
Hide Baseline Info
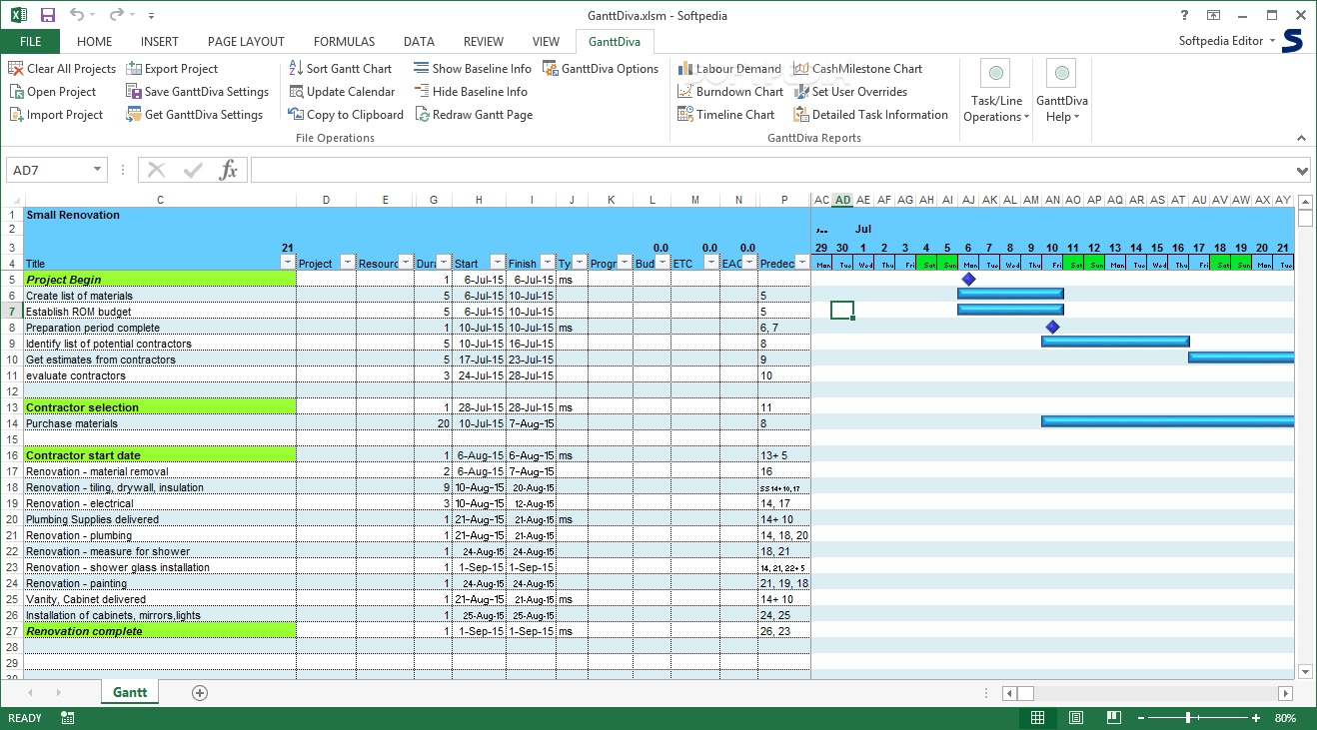[471, 92]
